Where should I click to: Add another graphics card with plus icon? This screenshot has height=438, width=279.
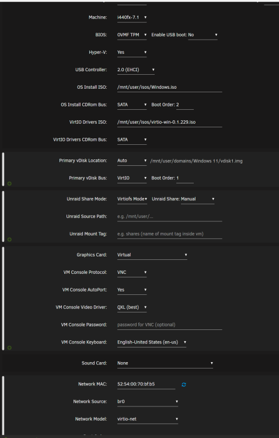[9, 348]
